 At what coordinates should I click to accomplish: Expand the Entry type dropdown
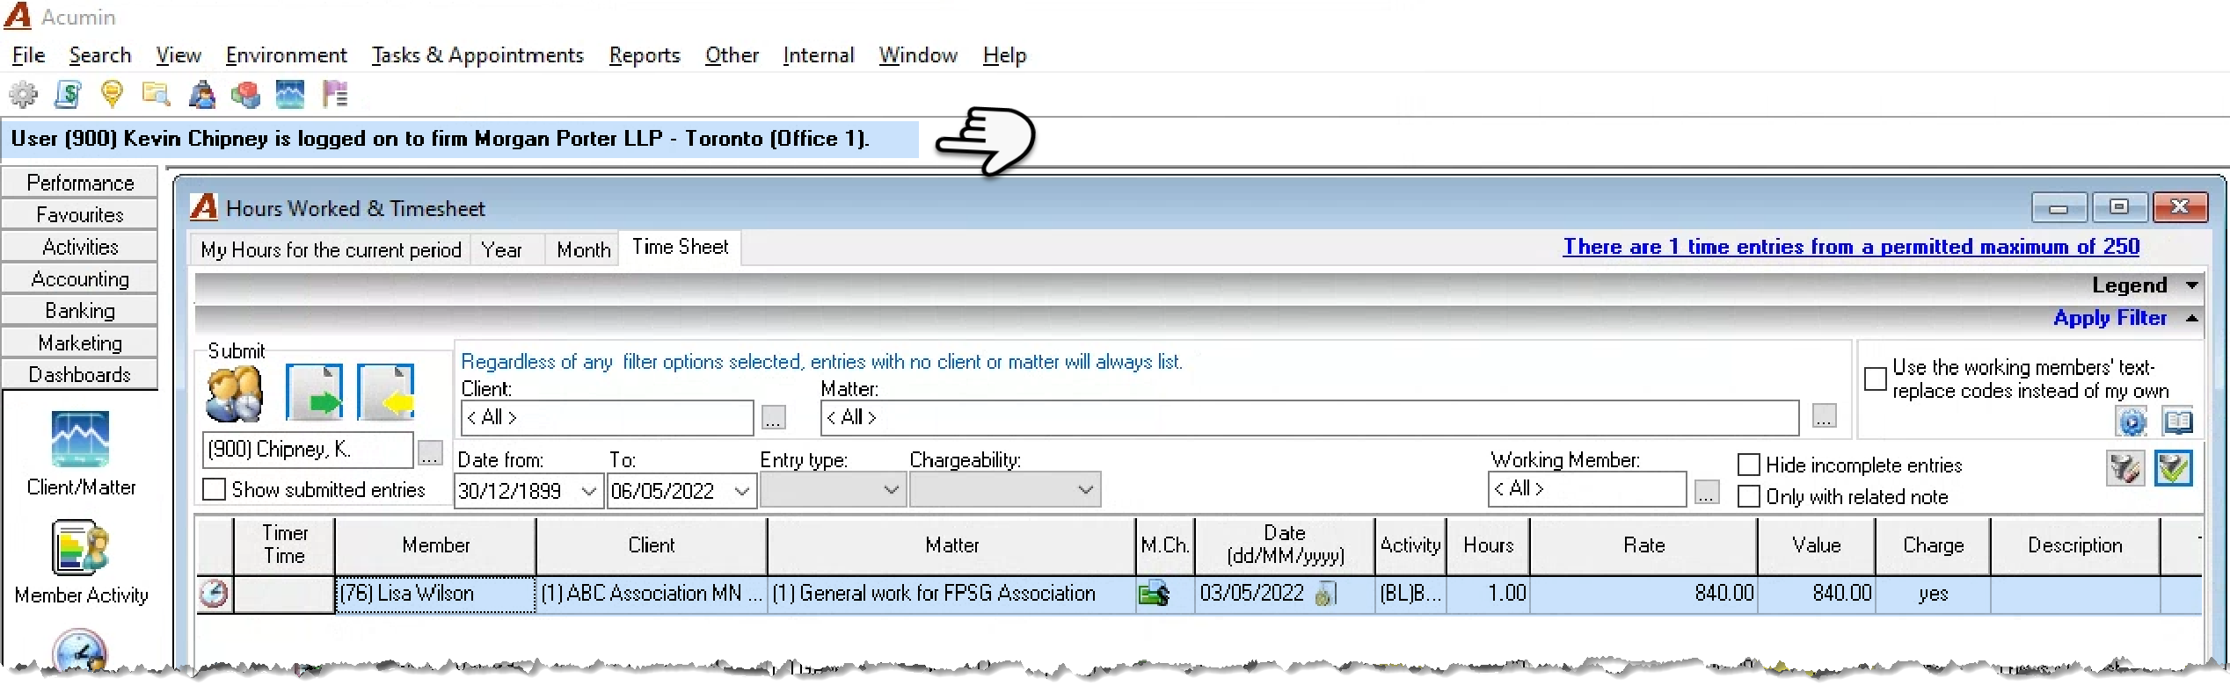pos(891,490)
